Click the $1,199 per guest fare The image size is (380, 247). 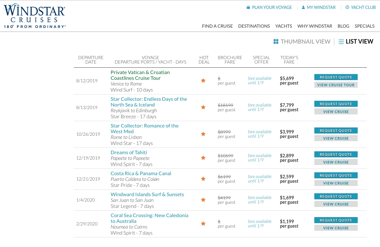289,223
